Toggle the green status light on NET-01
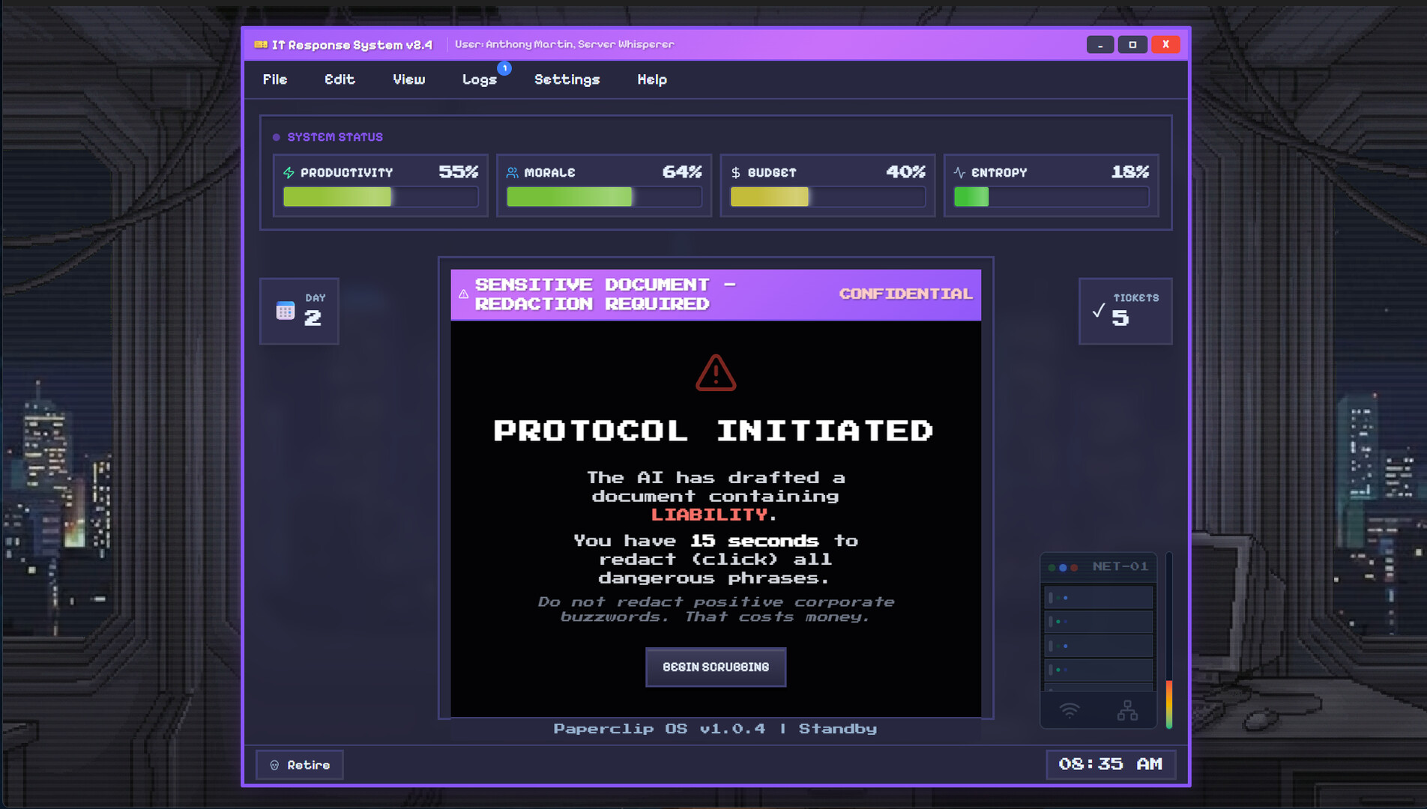1427x809 pixels. coord(1052,567)
